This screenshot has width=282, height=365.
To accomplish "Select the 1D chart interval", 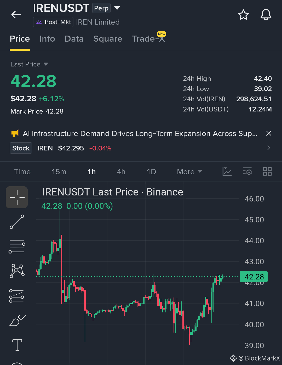I will click(x=151, y=172).
